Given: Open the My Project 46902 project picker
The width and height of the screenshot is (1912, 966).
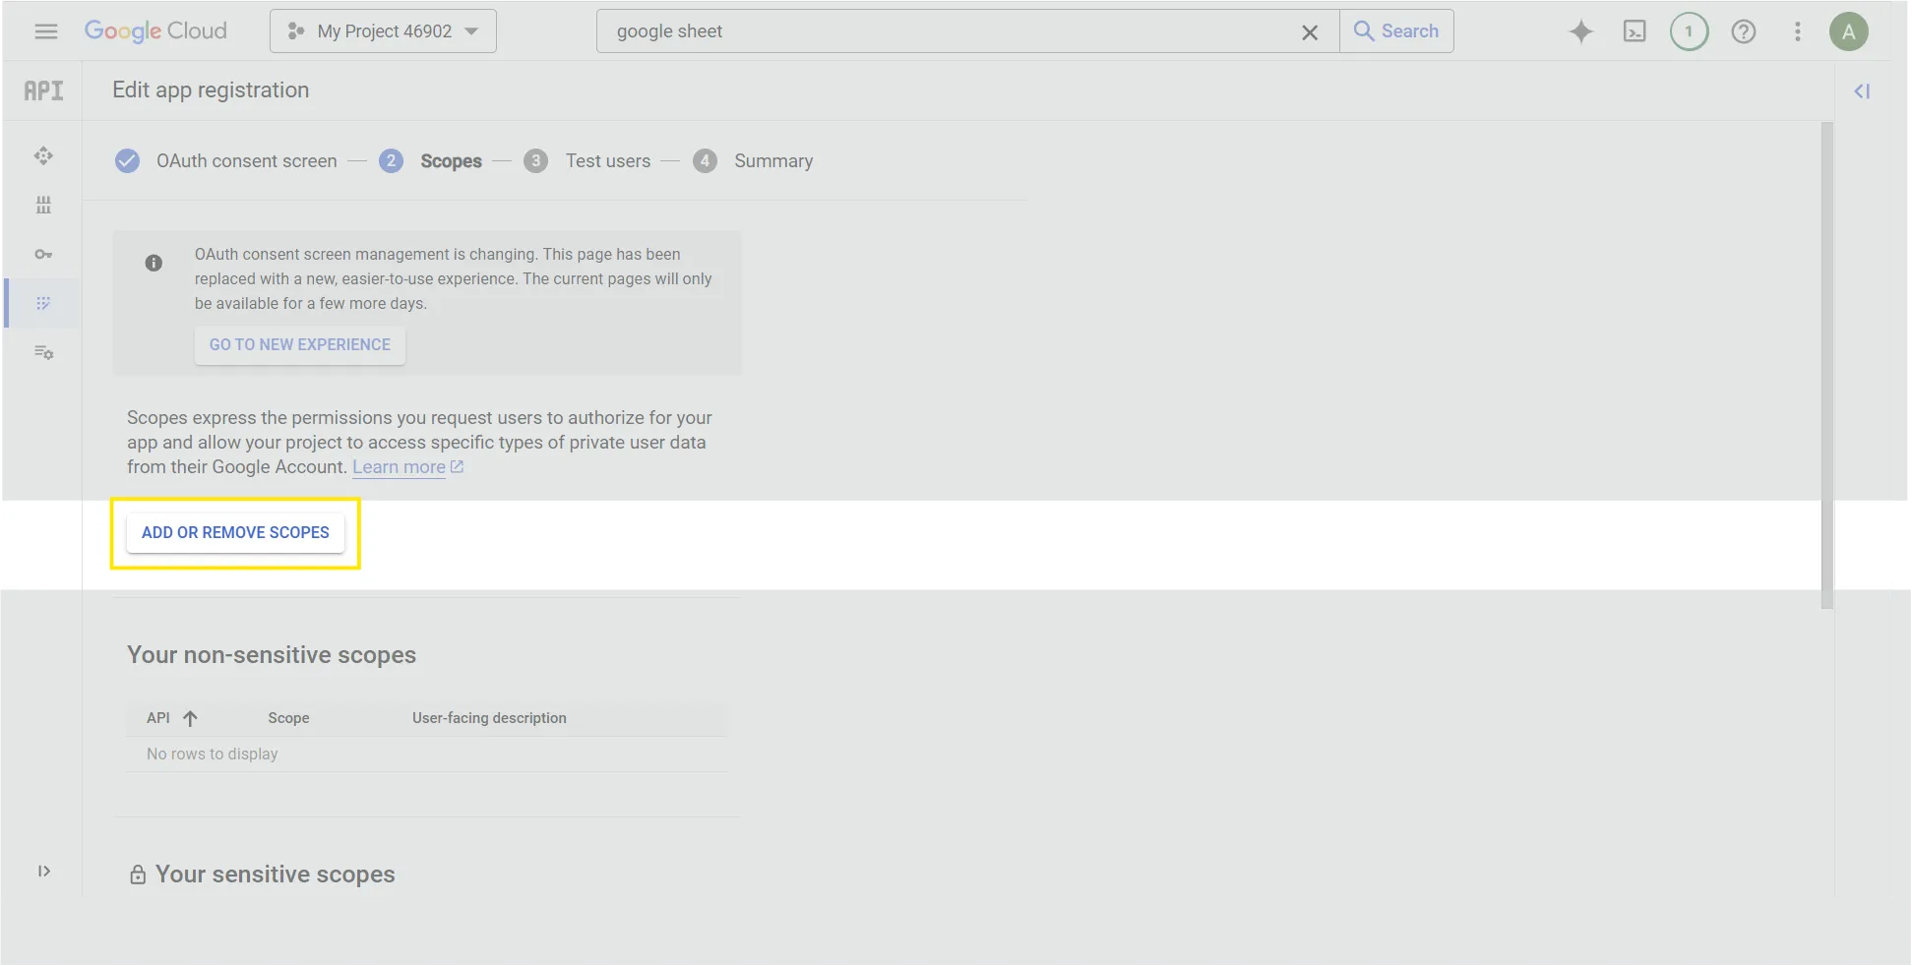Looking at the screenshot, I should (383, 31).
